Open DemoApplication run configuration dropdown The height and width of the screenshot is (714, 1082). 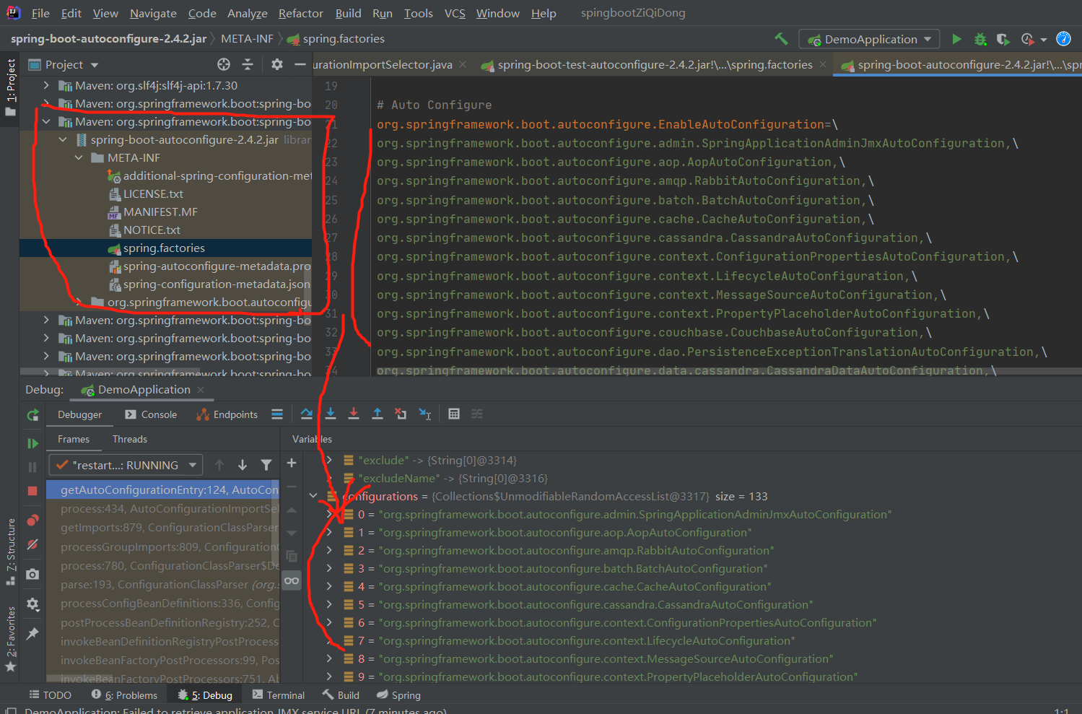click(871, 39)
